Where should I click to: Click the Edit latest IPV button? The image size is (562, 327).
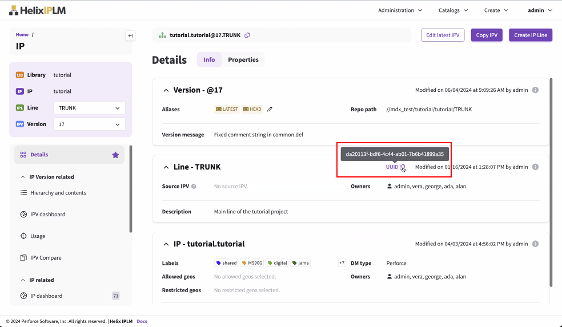[443, 35]
